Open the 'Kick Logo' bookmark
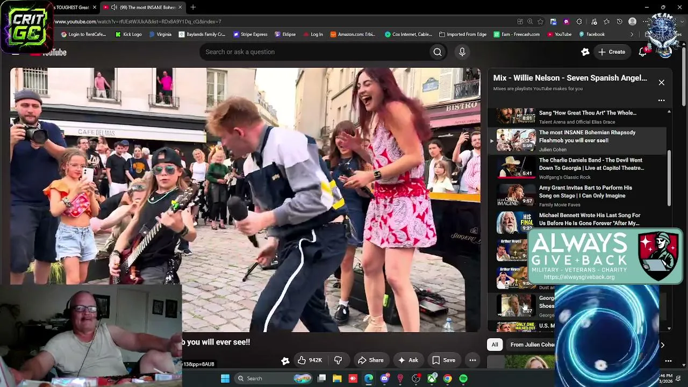This screenshot has height=387, width=688. [128, 34]
